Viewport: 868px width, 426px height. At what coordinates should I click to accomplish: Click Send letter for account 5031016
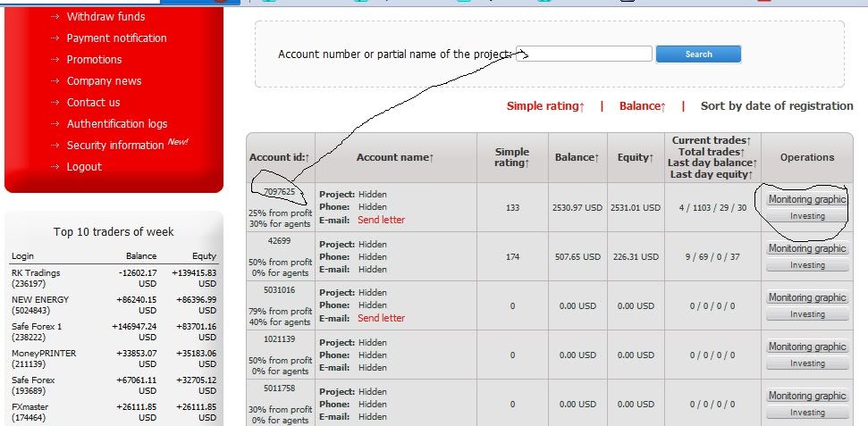[381, 318]
